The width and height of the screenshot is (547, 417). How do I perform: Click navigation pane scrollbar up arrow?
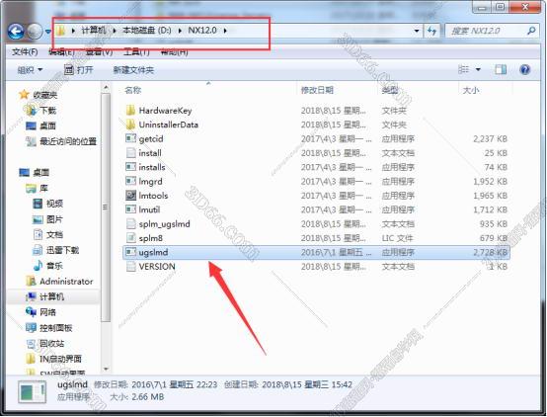click(106, 87)
